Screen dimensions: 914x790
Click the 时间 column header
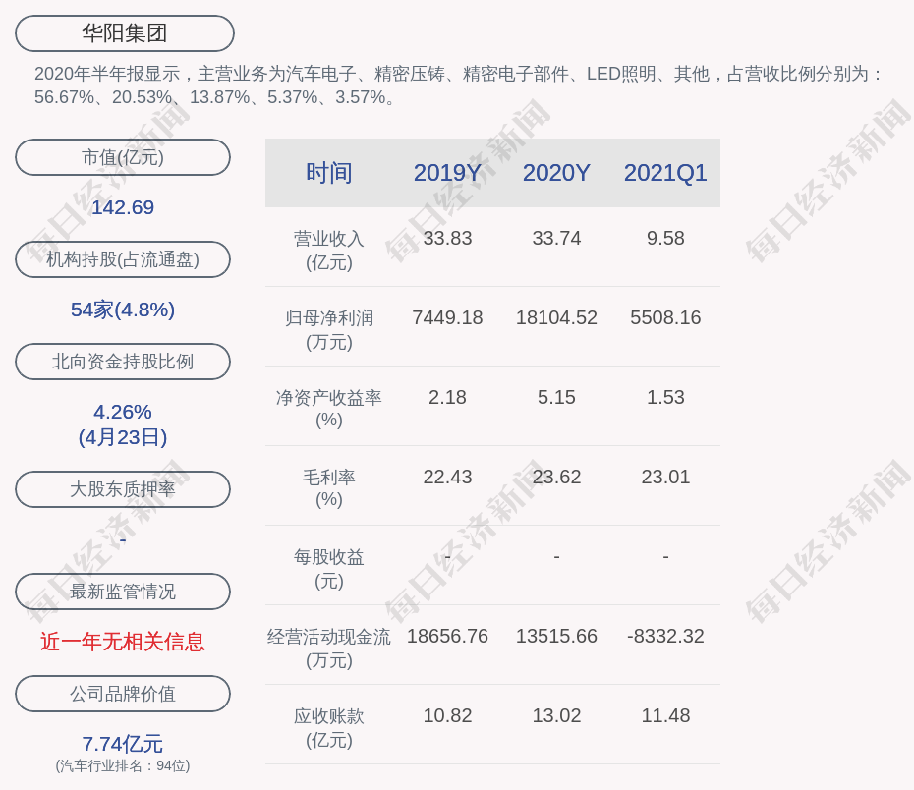tap(329, 173)
